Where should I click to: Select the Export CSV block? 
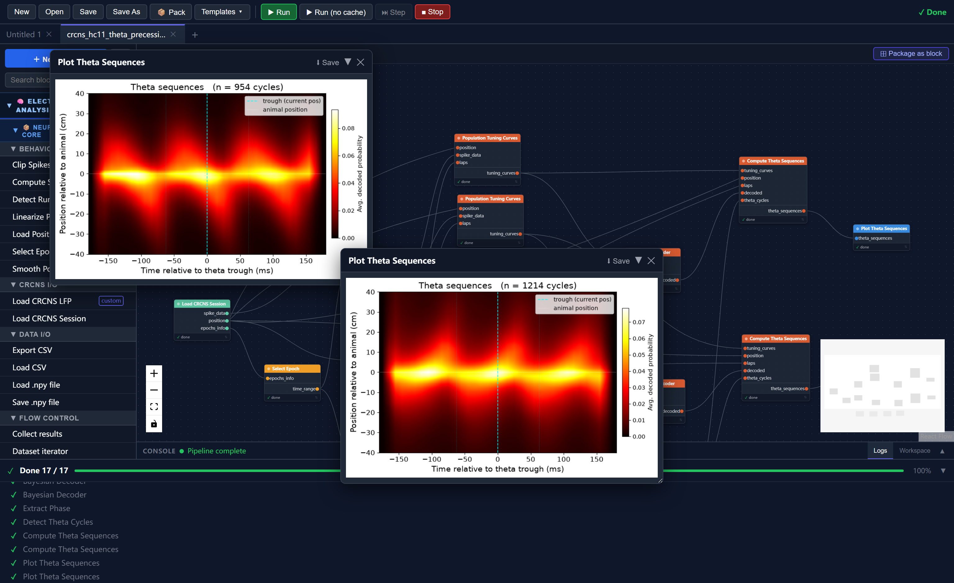68,350
